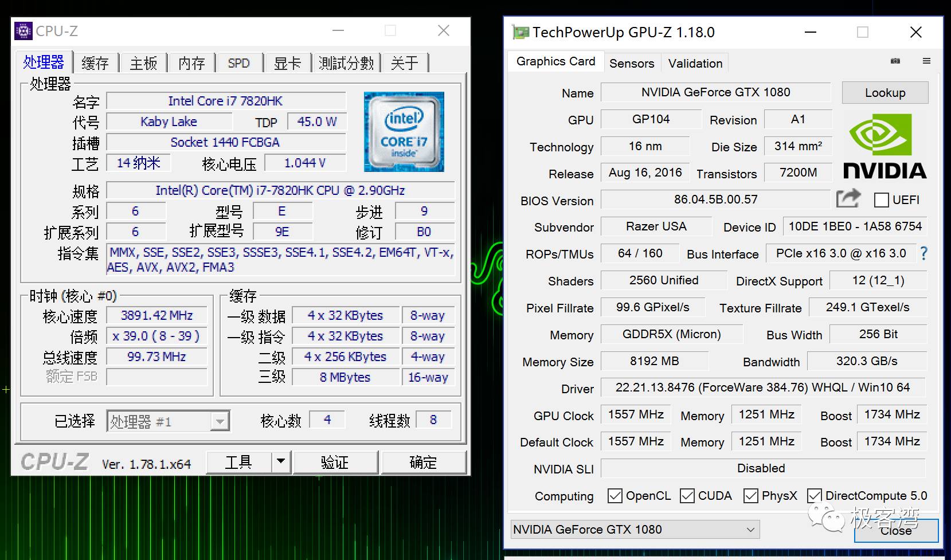The width and height of the screenshot is (951, 560).
Task: Expand the 工具 button dropdown arrow
Action: pos(280,461)
